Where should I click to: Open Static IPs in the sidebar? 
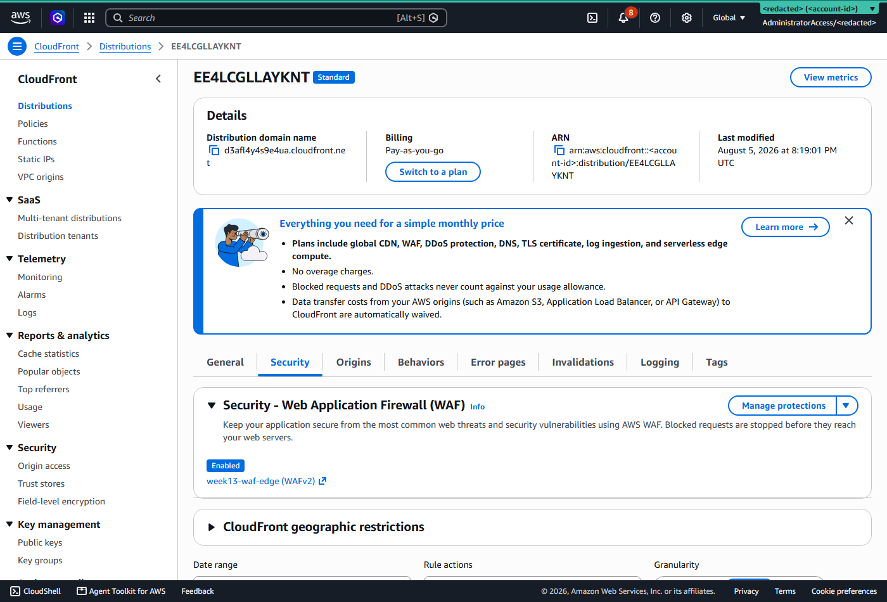tap(36, 159)
